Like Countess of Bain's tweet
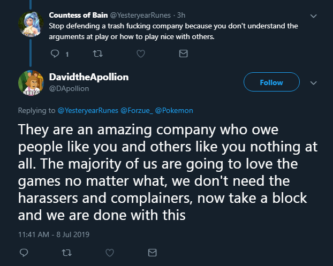Viewport: 333px width, 266px height. click(141, 54)
